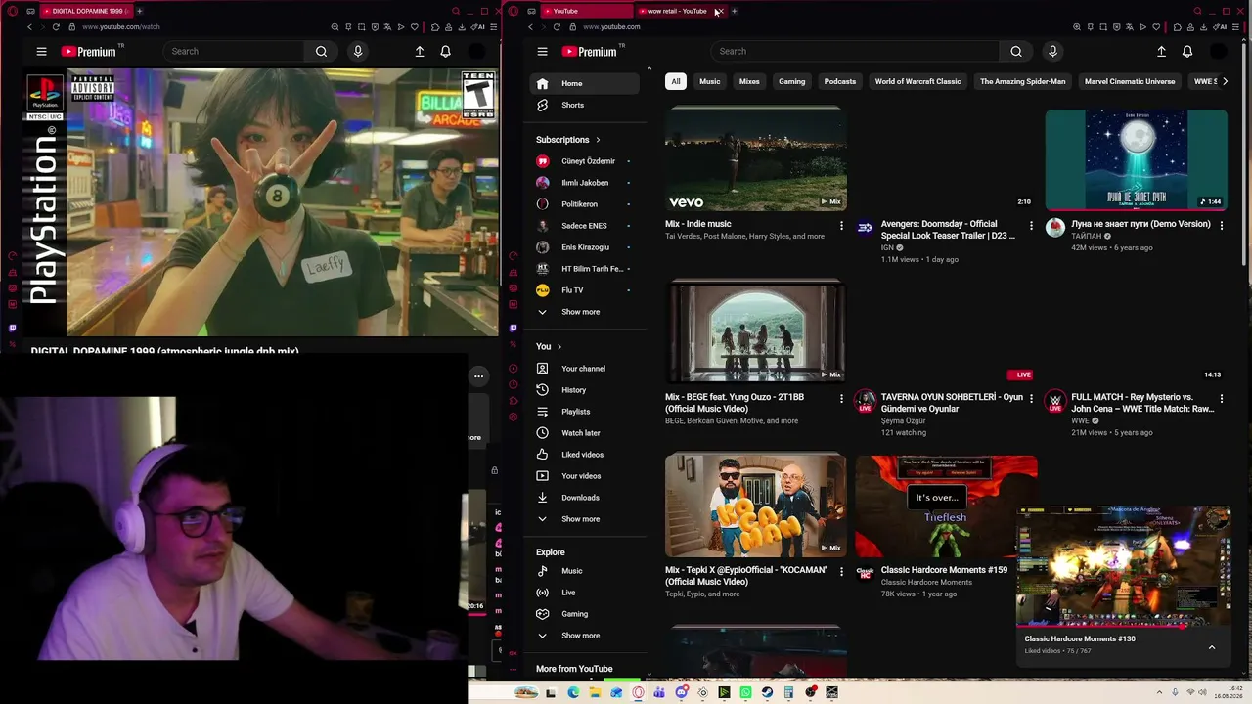Expand the You section arrow
The height and width of the screenshot is (704, 1252).
559,347
